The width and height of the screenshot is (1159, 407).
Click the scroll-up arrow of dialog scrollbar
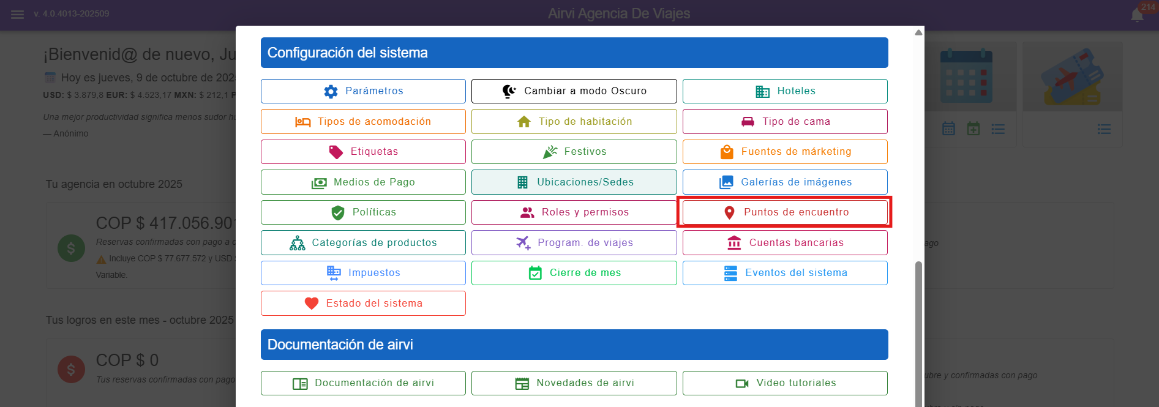pos(918,32)
